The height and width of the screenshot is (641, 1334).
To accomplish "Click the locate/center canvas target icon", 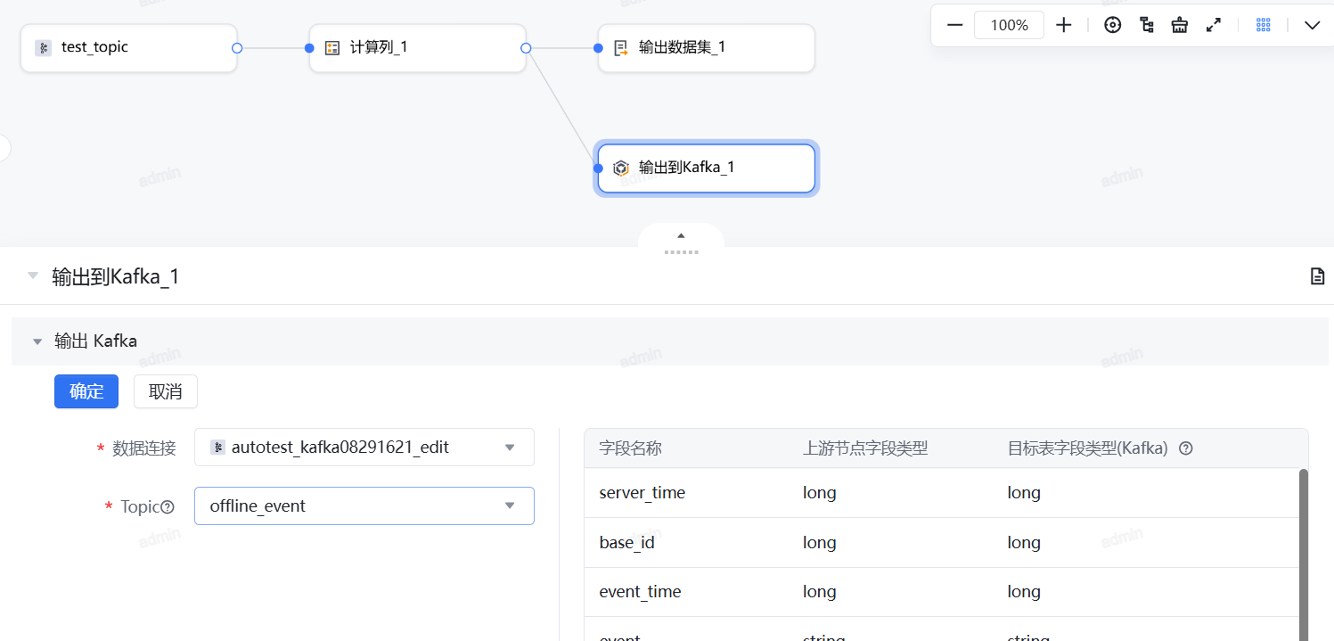I will click(x=1112, y=25).
